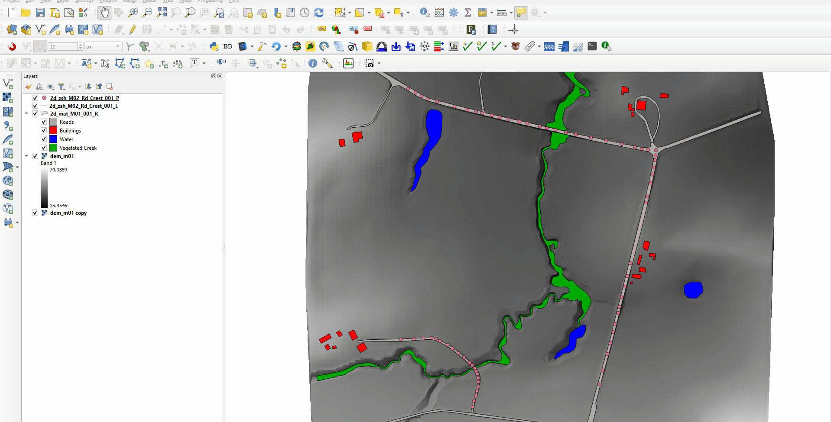This screenshot has width=831, height=422.
Task: Open the text annotation tool dropdown arrow
Action: tap(204, 63)
